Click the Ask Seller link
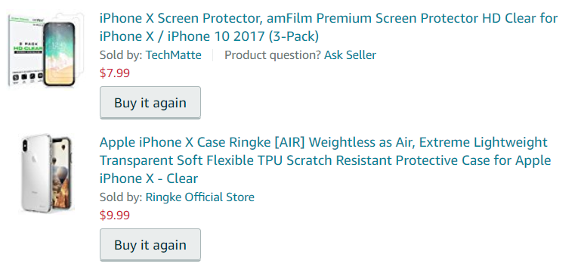Screen dimensions: 581x273 [350, 55]
